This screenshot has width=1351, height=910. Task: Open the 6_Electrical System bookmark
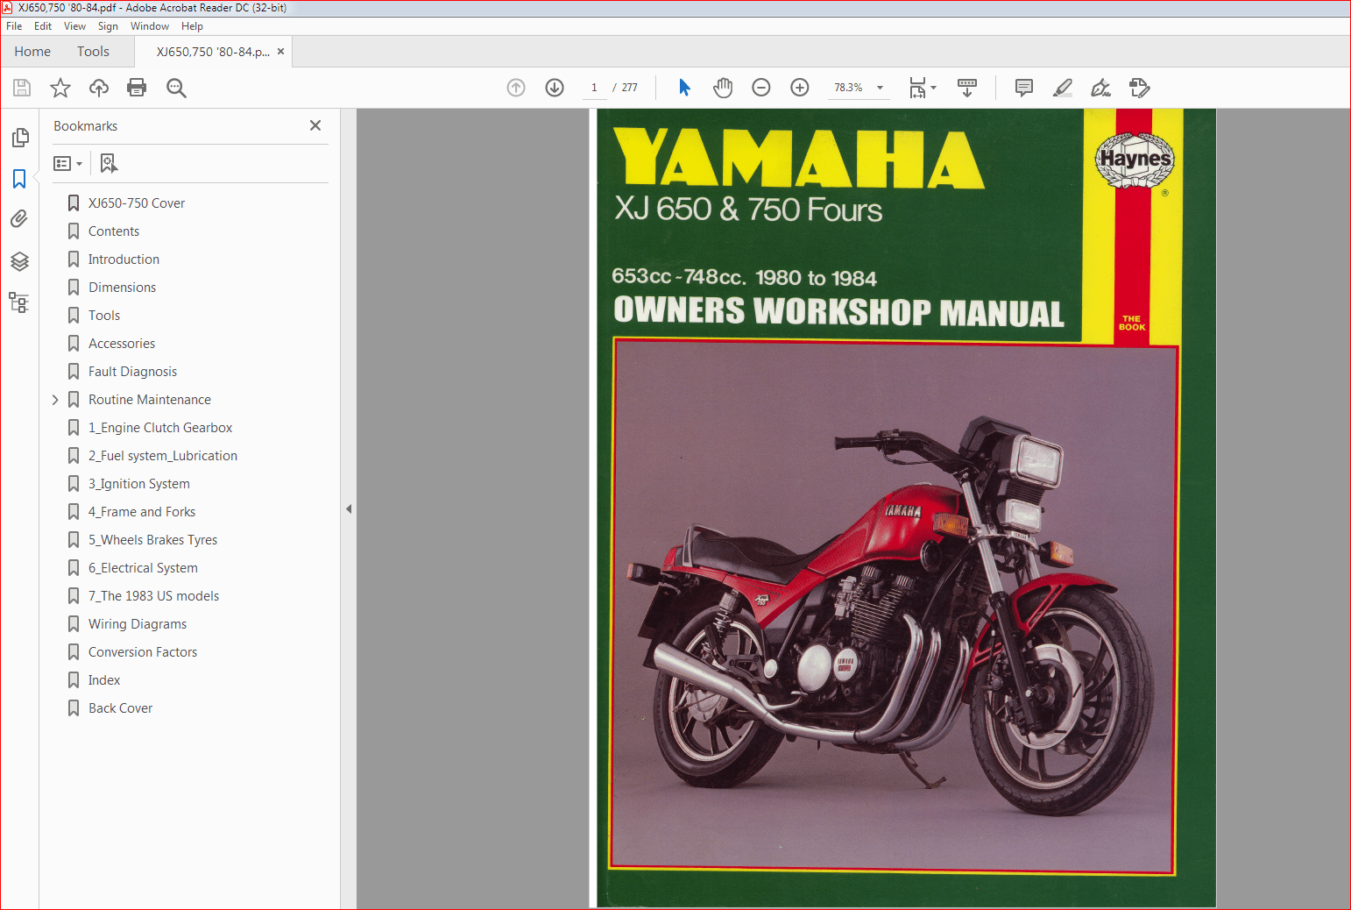coord(143,568)
